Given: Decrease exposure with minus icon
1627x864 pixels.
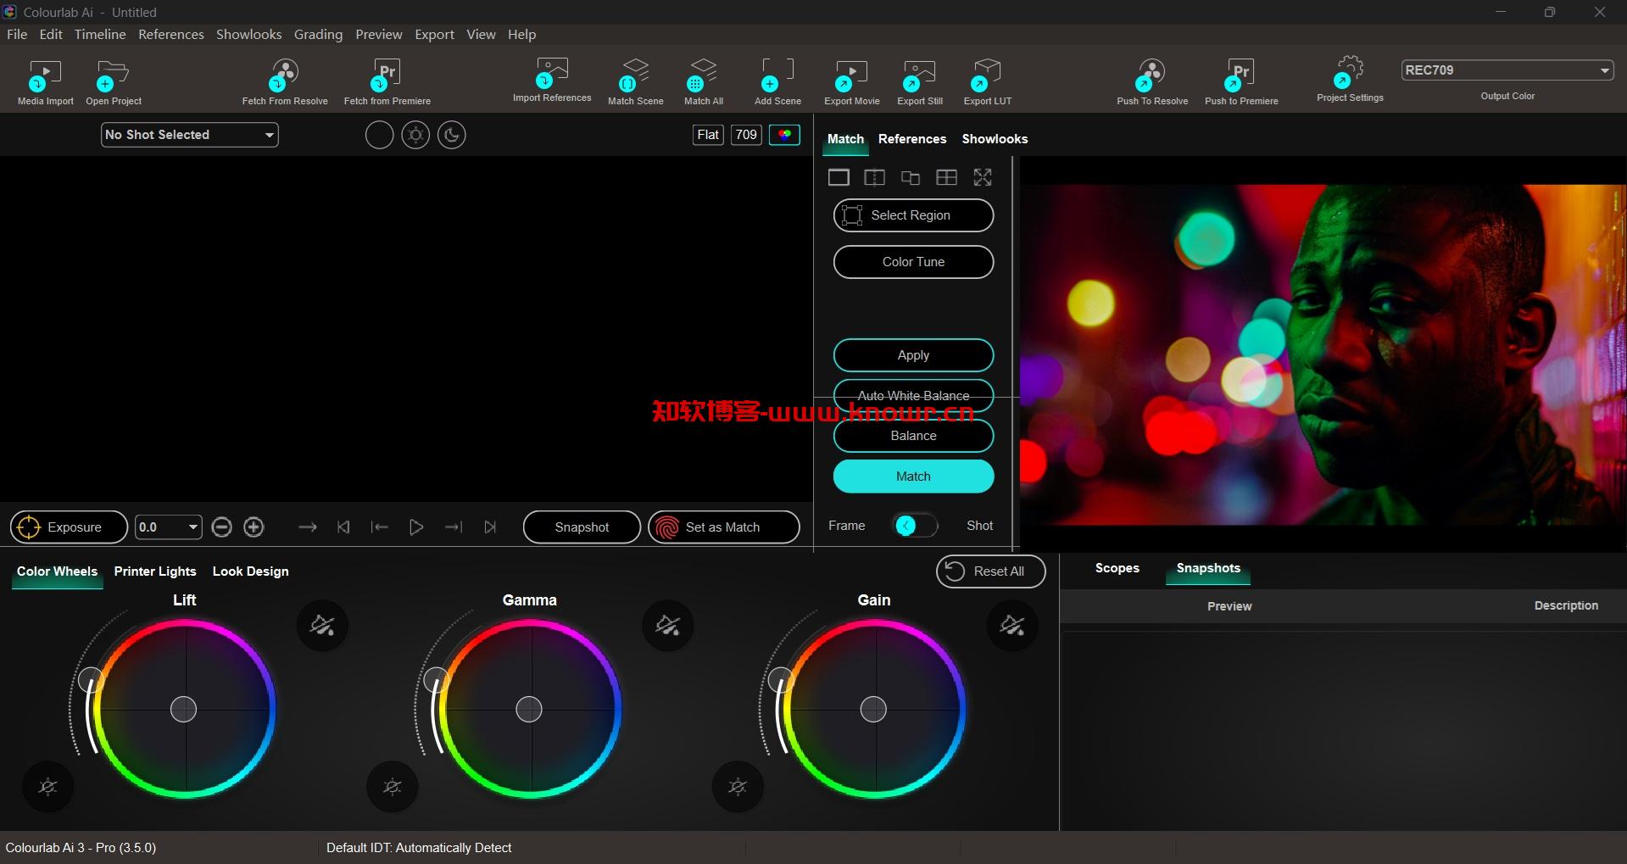Looking at the screenshot, I should [x=222, y=527].
